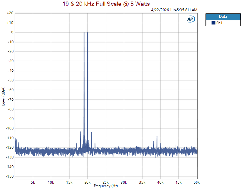The height and width of the screenshot is (189, 242).
Task: Click the Ch1 blue color swatch
Action: [213, 23]
